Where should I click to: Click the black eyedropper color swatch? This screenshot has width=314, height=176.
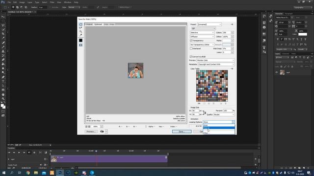coord(80,40)
